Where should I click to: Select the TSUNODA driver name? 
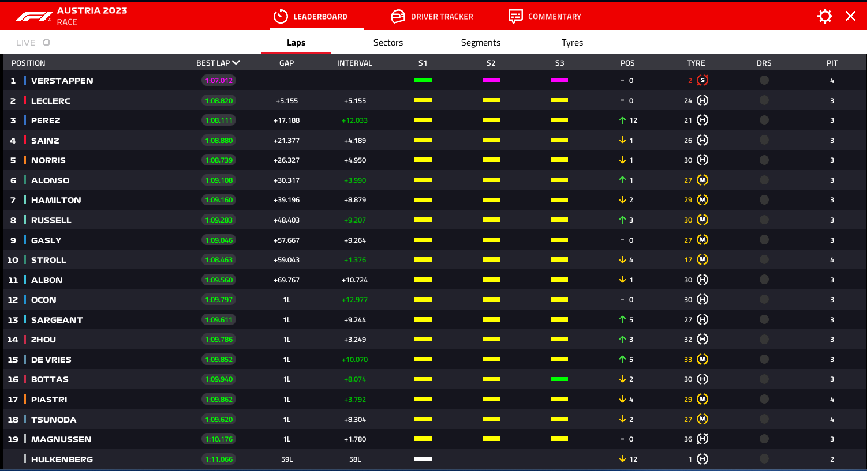[54, 420]
